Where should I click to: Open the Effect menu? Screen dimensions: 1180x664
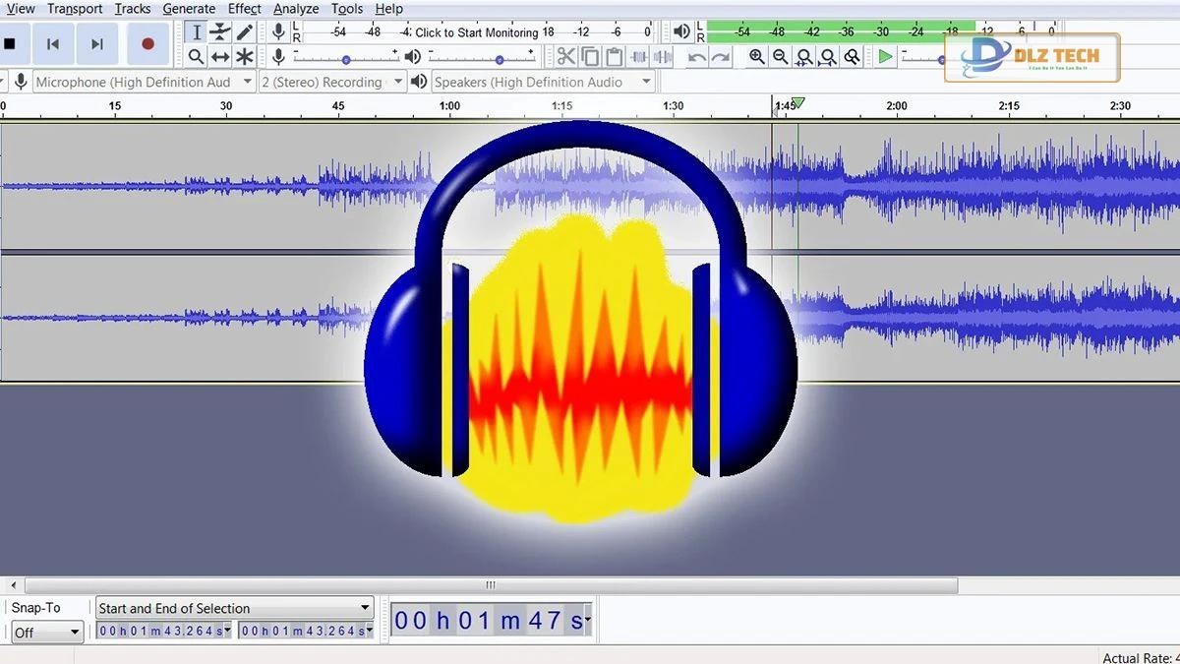(245, 9)
